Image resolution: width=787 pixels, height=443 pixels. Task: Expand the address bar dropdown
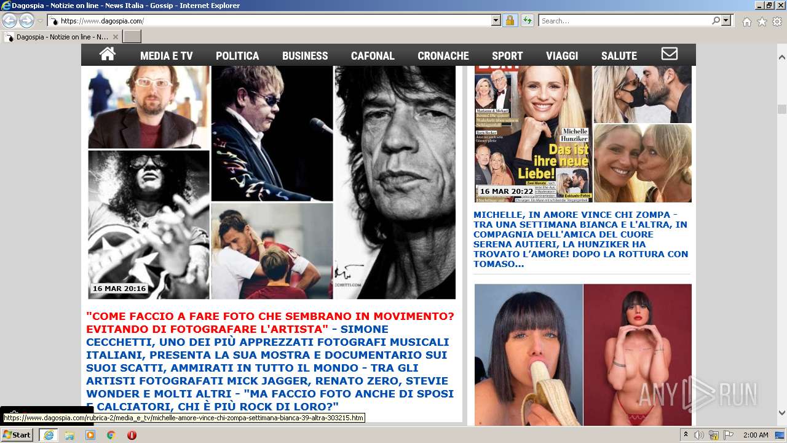coord(496,20)
